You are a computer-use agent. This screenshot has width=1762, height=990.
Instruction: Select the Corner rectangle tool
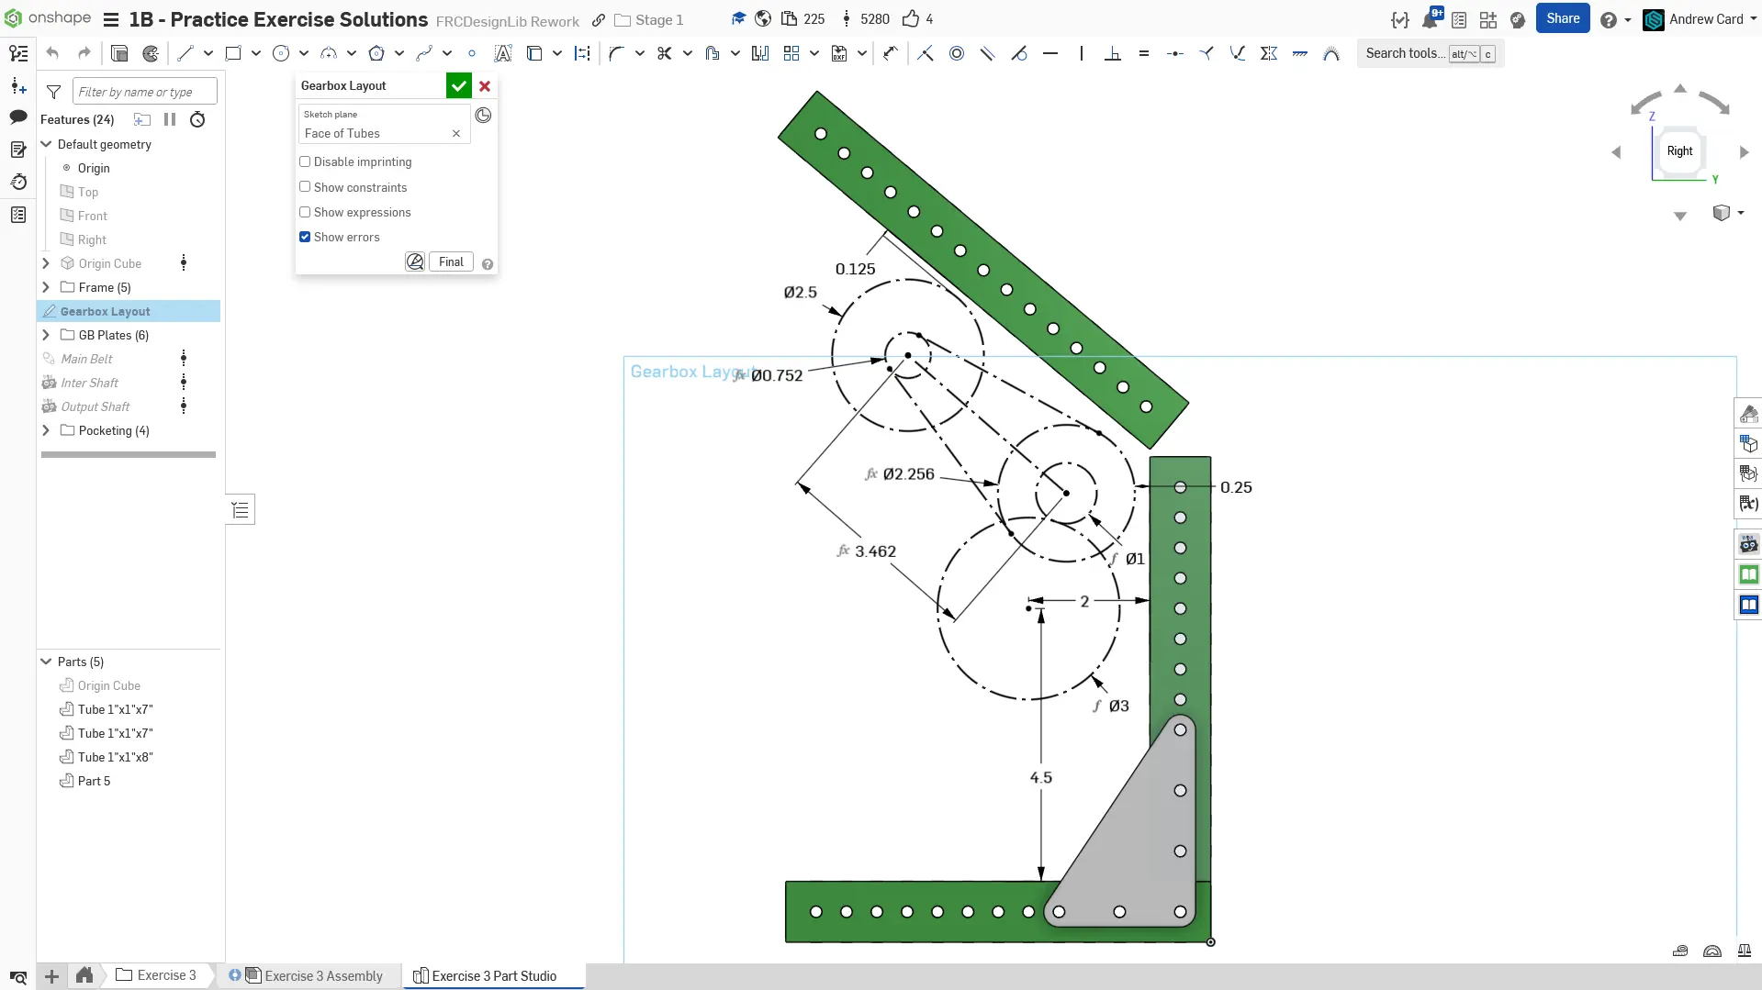pyautogui.click(x=233, y=53)
